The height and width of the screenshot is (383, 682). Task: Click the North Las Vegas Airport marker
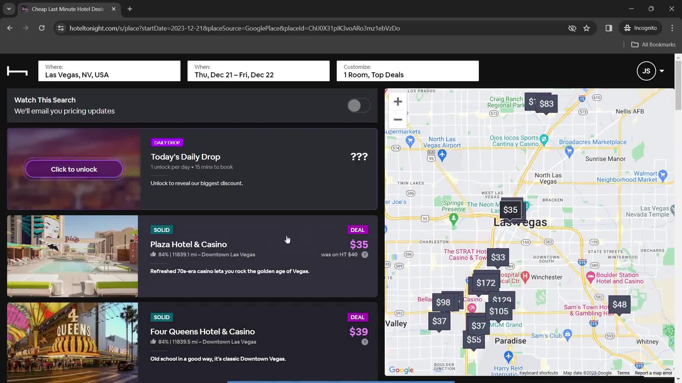pos(442,155)
